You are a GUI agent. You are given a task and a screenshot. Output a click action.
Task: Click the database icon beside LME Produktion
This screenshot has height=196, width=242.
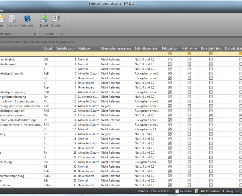click(x=196, y=191)
